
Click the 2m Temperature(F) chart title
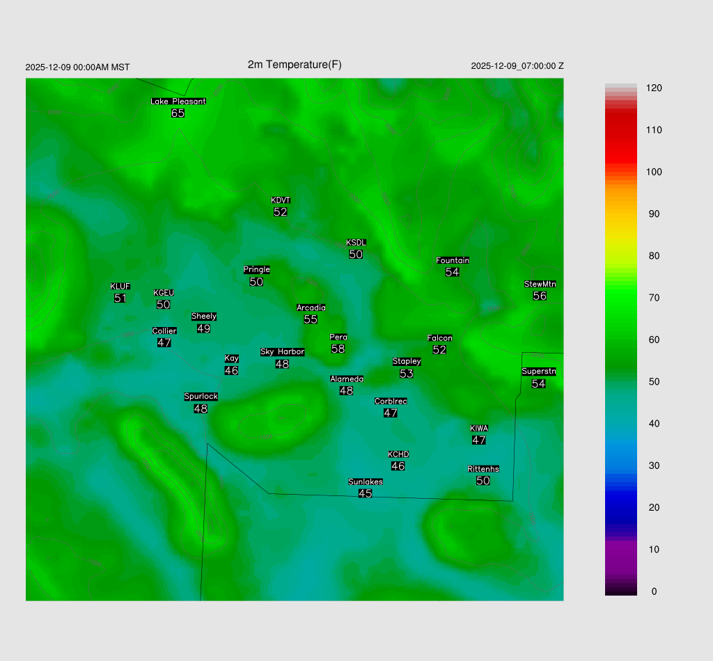pos(295,65)
